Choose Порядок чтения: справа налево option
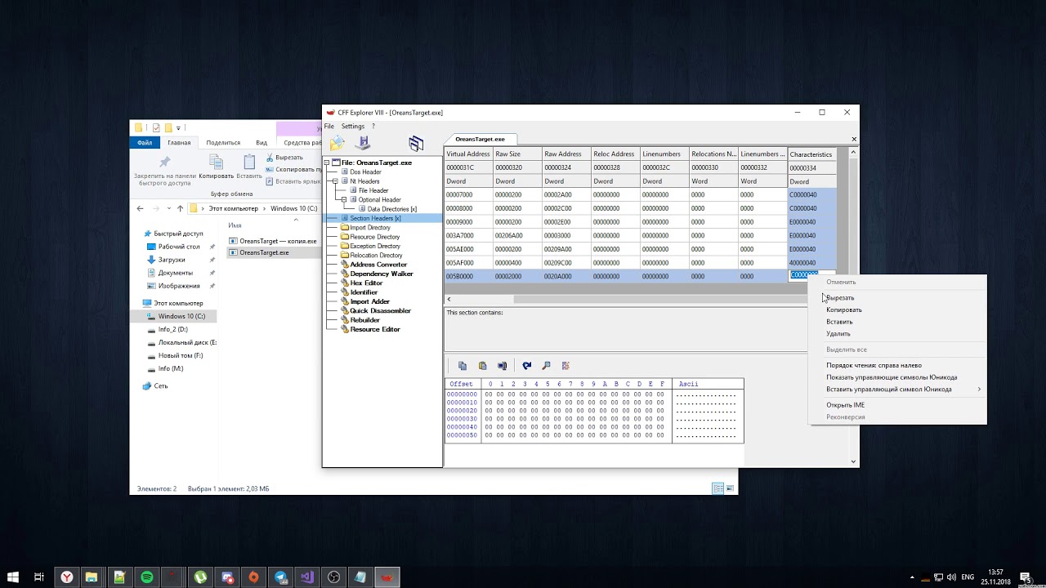 [896, 366]
